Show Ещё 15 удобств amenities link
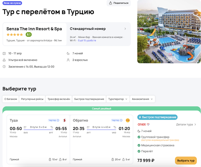201x167 pixels. point(87,41)
